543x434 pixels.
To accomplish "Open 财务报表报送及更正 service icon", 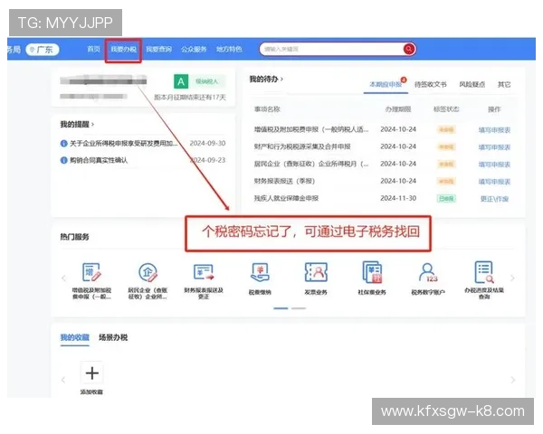I will [x=204, y=272].
